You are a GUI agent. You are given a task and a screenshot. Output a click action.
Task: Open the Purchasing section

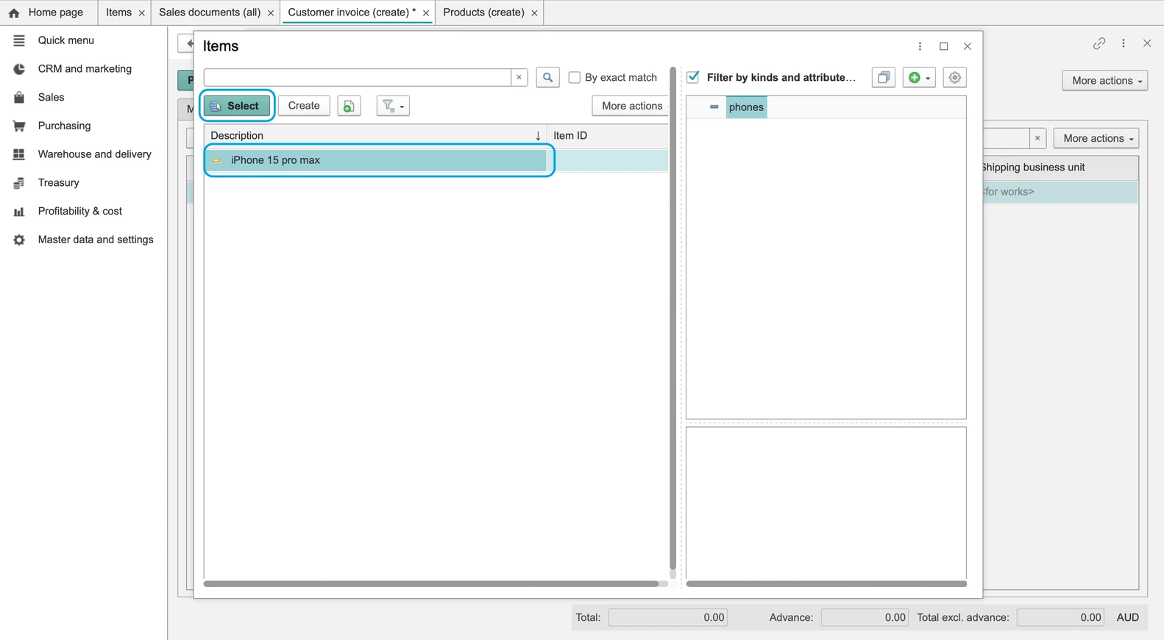pyautogui.click(x=64, y=126)
